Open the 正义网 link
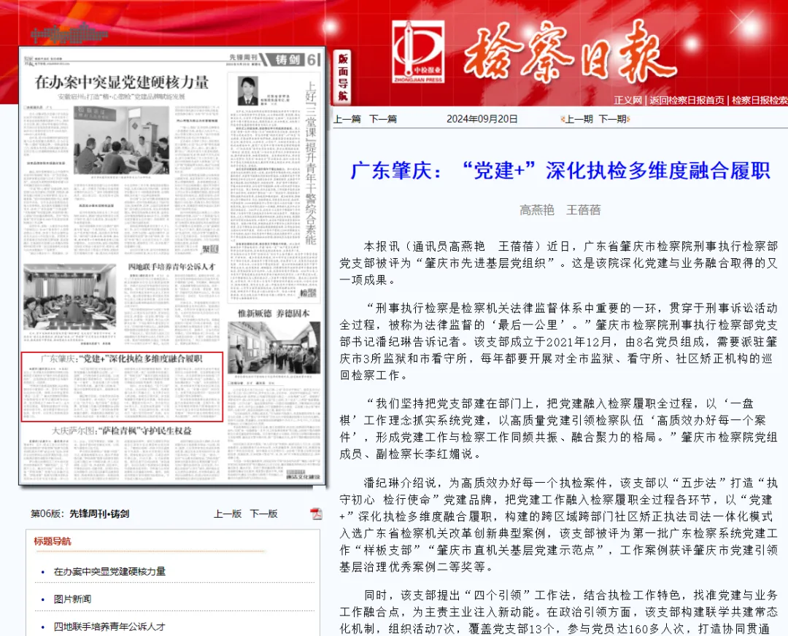 pos(627,100)
